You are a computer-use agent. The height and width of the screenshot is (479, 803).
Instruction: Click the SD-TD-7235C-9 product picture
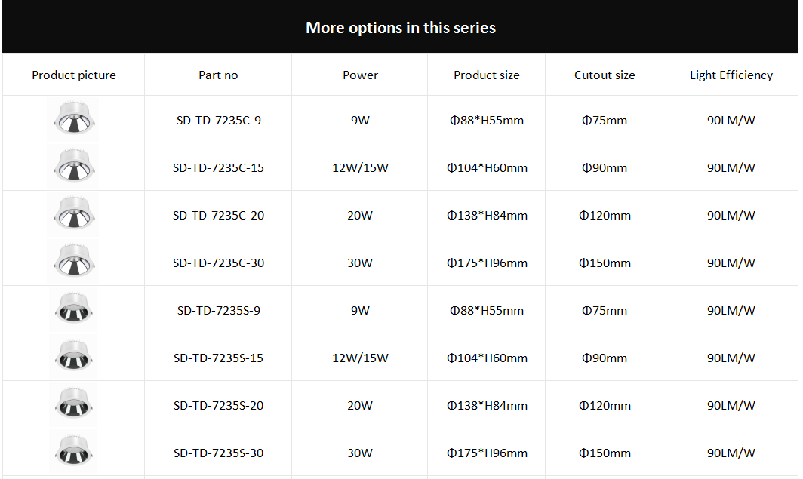pos(74,119)
